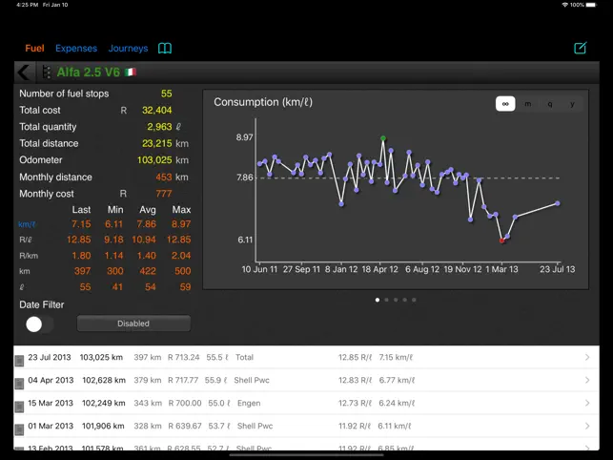This screenshot has height=460, width=613.
Task: Open details chevron for 23 Jul 2013
Action: pyautogui.click(x=587, y=357)
